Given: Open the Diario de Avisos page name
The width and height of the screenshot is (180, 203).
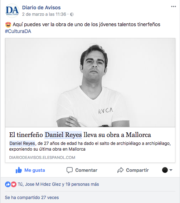Looking at the screenshot, I should click(x=42, y=8).
